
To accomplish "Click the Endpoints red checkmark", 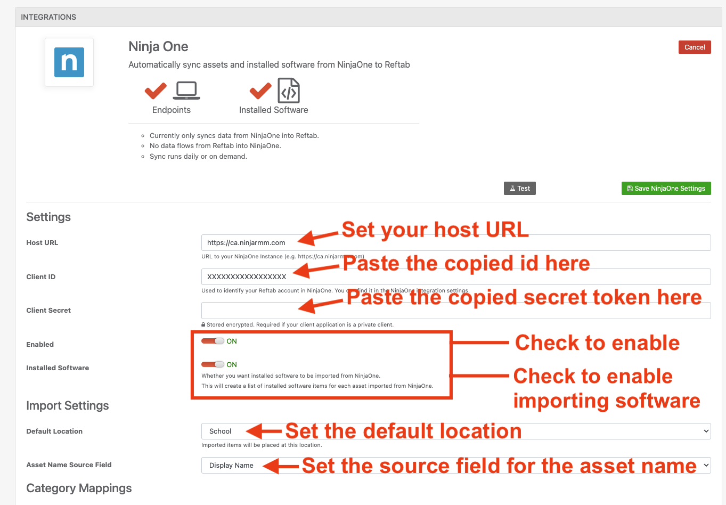I will coord(156,91).
